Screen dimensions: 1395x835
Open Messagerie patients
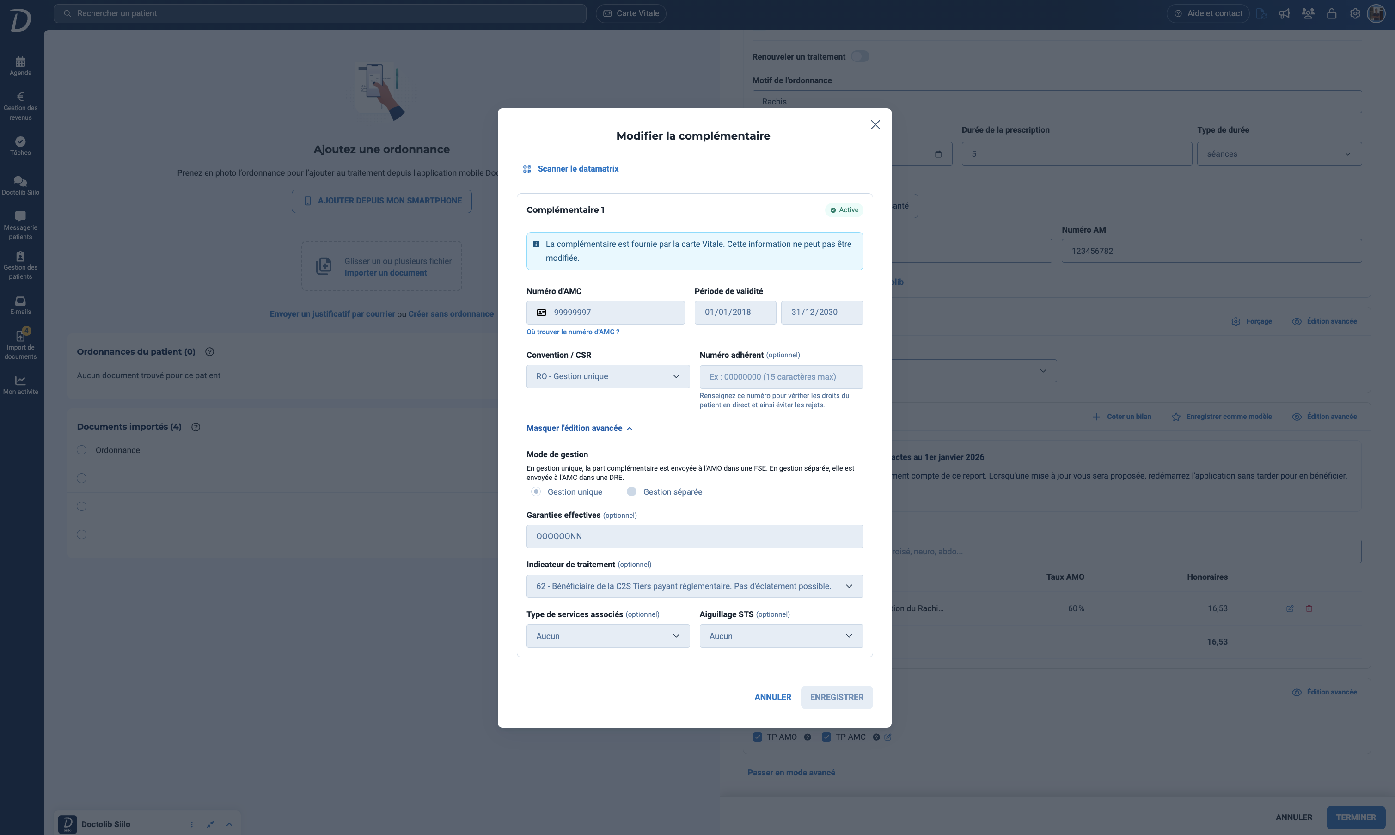coord(20,225)
